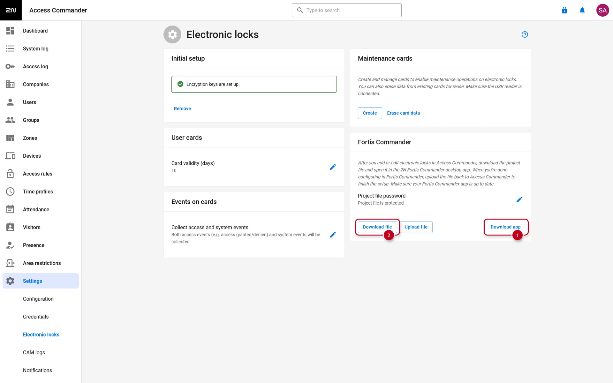Click Erase card data
Viewport: 613px width, 383px height.
tap(403, 113)
